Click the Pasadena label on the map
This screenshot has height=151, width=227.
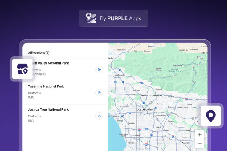[x=157, y=96]
